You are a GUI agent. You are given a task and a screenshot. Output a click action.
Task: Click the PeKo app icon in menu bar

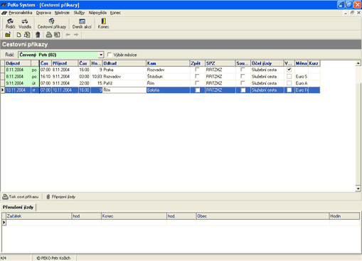click(x=4, y=13)
